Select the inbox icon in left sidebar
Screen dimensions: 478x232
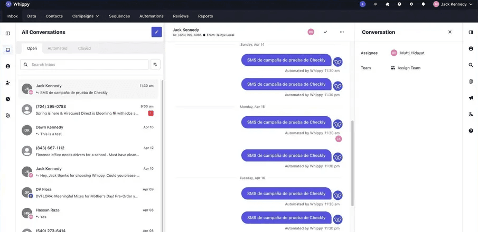point(8,50)
